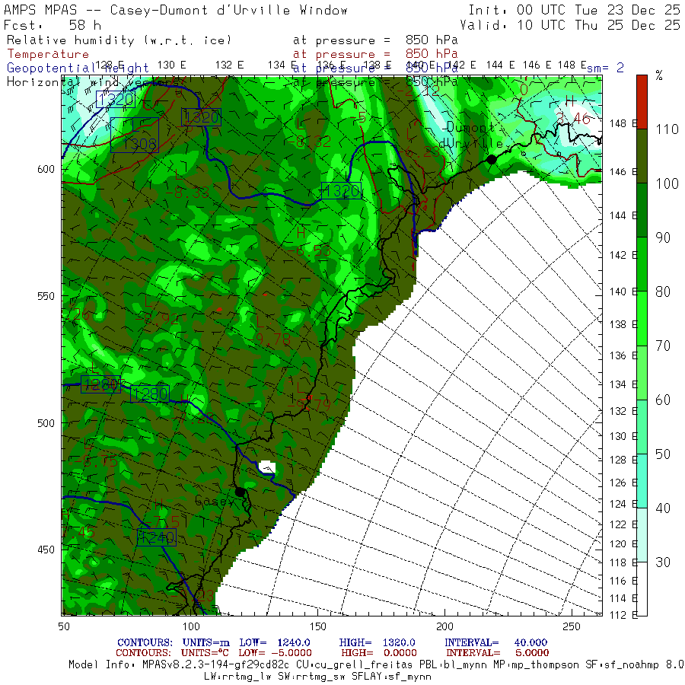Image resolution: width=685 pixels, height=685 pixels.
Task: Click the Horizontal wind vectors legend label
Action: (x=93, y=81)
